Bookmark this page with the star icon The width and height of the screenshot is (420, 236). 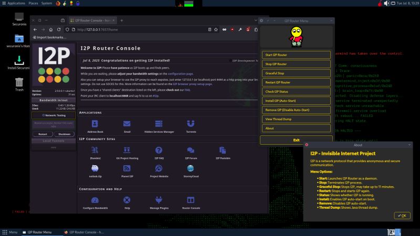216,30
